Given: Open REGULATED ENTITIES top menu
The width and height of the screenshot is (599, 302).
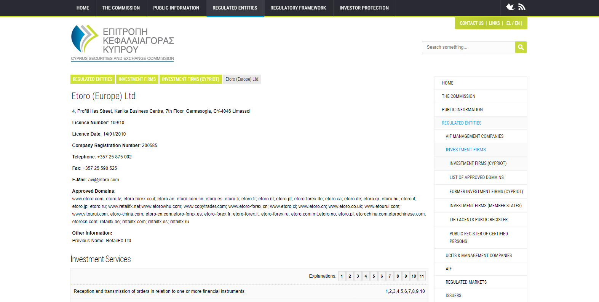Looking at the screenshot, I should click(x=235, y=8).
